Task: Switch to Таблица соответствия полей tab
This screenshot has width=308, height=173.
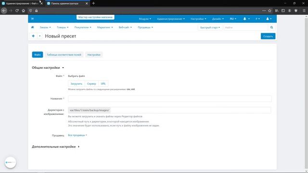Action: pos(64,55)
